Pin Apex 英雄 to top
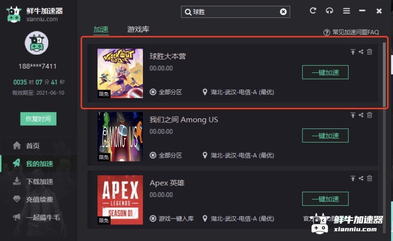Viewport: 393px width, 241px height. pyautogui.click(x=353, y=178)
